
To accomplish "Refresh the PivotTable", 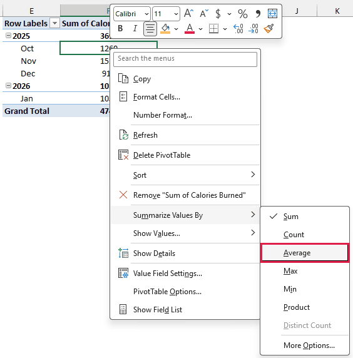I will pyautogui.click(x=185, y=135).
